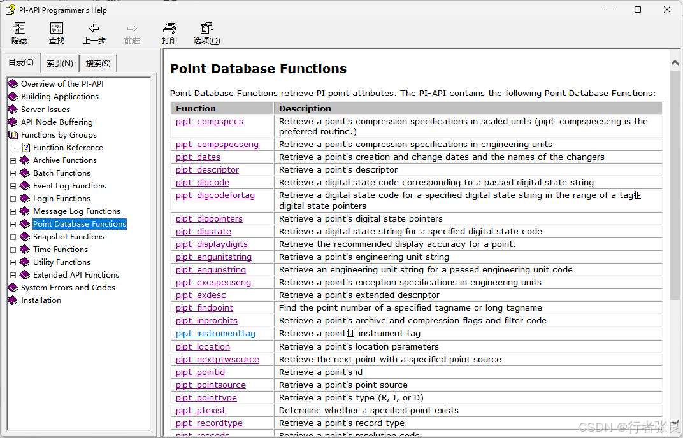
Task: Click the Snapshot Functions book icon
Action: (x=25, y=236)
